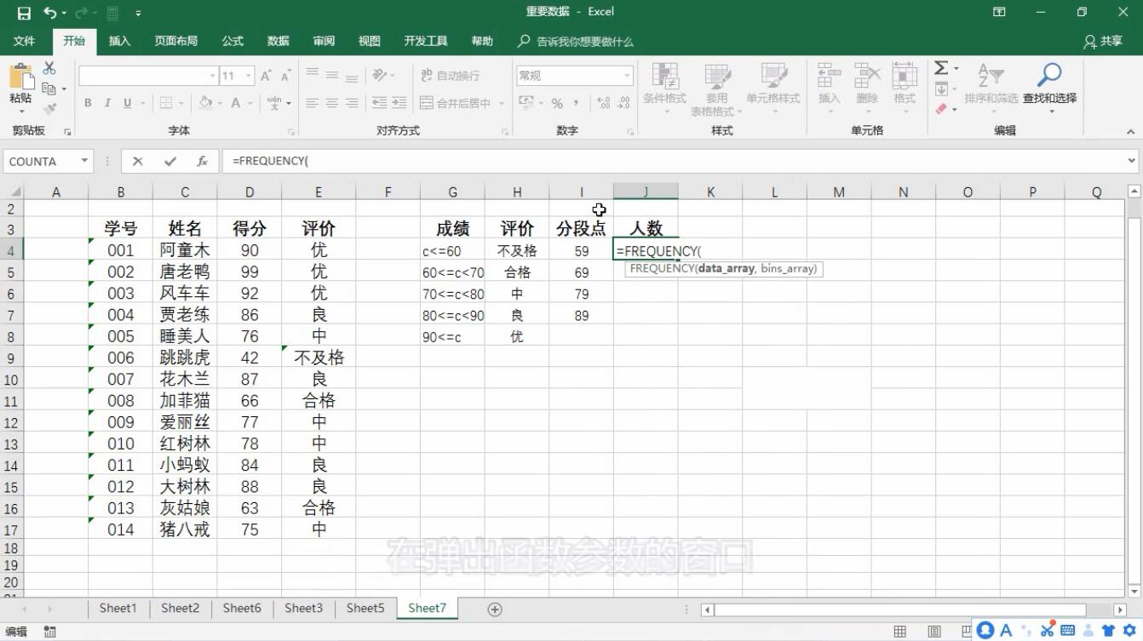Switch to the Sheet5 worksheet tab

pos(365,609)
